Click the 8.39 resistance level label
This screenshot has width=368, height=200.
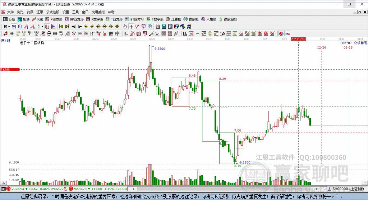pyautogui.click(x=222, y=79)
